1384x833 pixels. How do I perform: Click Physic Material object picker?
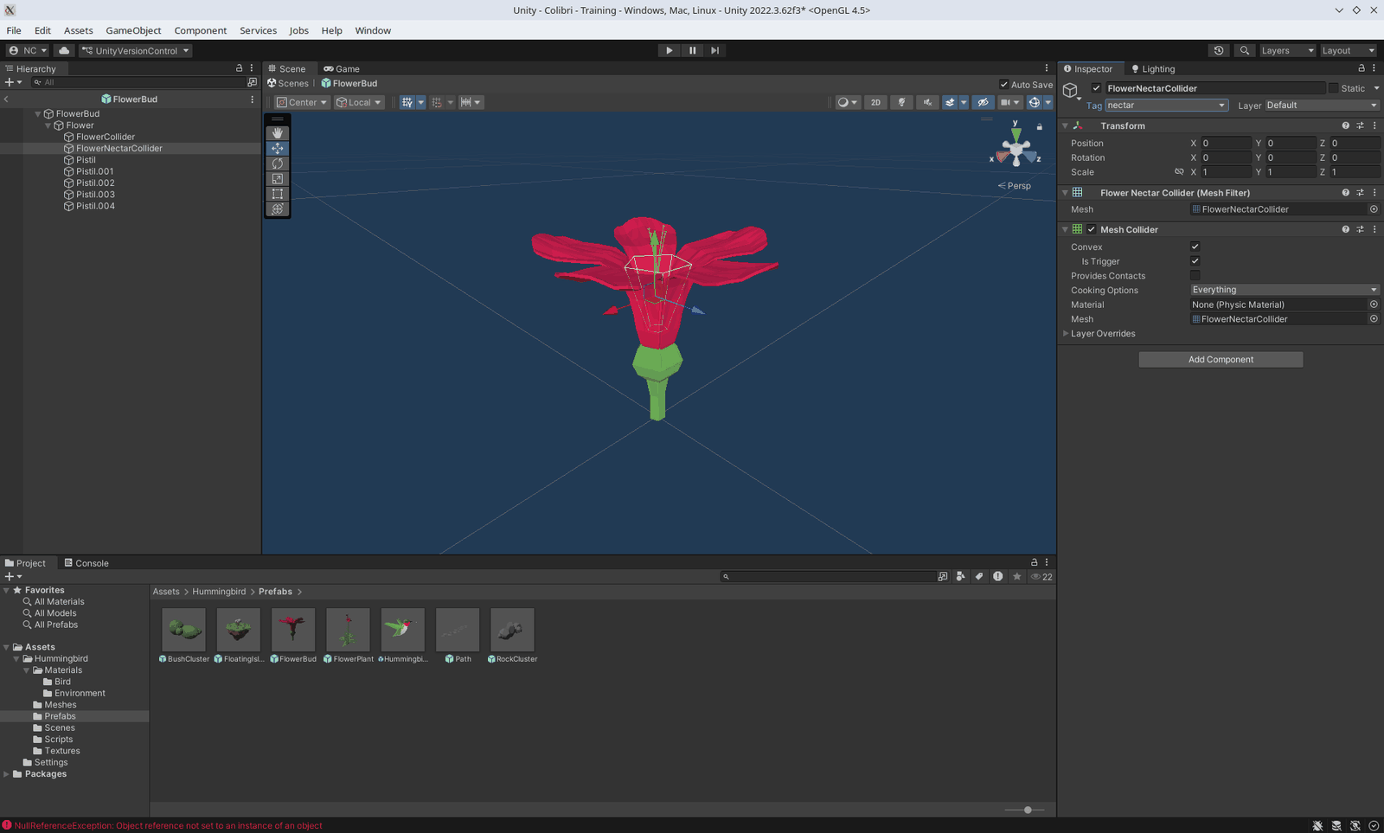pyautogui.click(x=1374, y=304)
